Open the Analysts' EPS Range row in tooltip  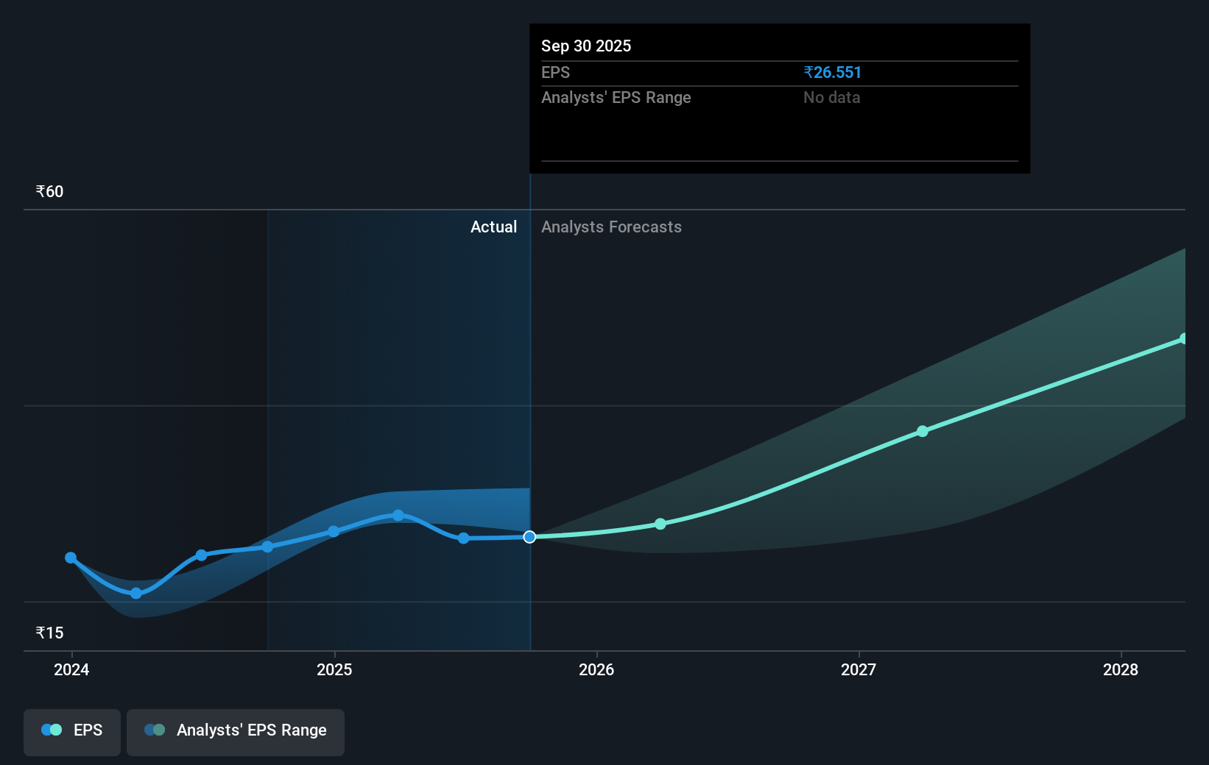pyautogui.click(x=616, y=97)
